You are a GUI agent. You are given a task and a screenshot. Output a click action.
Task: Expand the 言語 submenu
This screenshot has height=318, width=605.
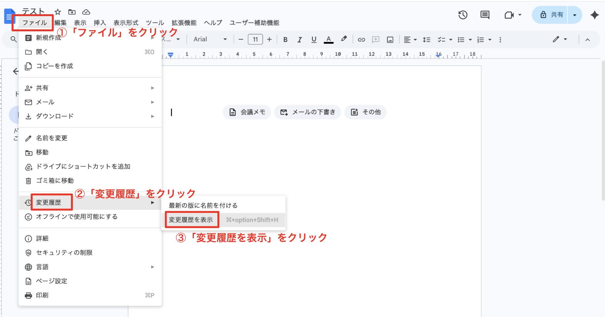[x=90, y=267]
